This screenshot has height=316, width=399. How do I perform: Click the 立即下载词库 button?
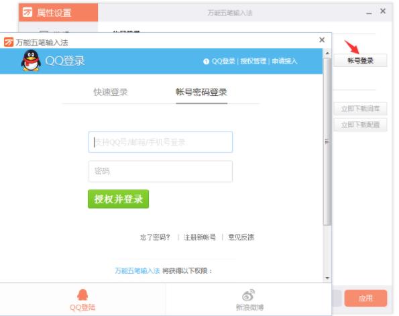[360, 109]
